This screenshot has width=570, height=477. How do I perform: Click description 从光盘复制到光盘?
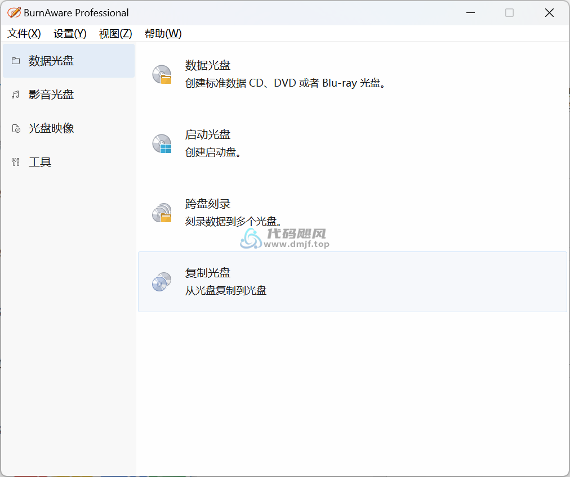(x=226, y=290)
